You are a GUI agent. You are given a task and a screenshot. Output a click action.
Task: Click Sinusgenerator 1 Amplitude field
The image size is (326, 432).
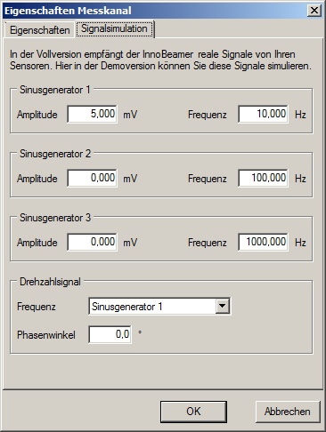pyautogui.click(x=92, y=114)
